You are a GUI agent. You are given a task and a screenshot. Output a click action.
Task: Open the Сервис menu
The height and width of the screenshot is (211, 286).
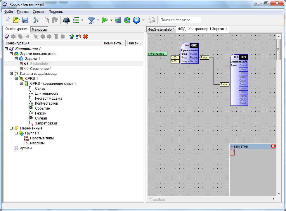[x=39, y=12]
